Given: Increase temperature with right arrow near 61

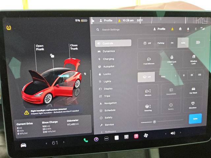Looking at the screenshot, I should click(x=64, y=142).
